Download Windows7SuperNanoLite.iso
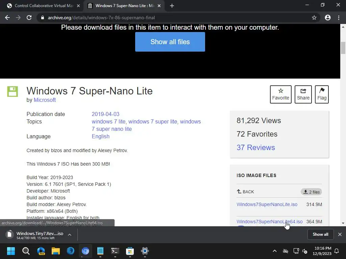The image size is (346, 259). tap(267, 204)
